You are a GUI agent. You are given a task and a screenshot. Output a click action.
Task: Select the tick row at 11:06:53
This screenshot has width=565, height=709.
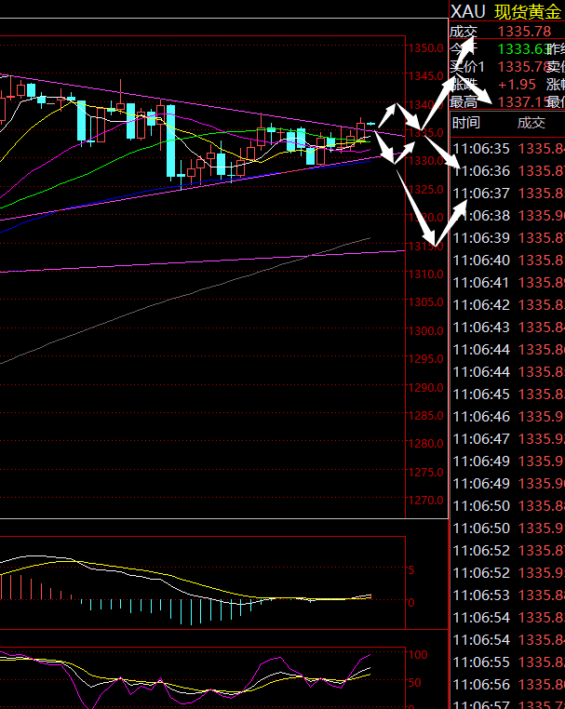508,595
